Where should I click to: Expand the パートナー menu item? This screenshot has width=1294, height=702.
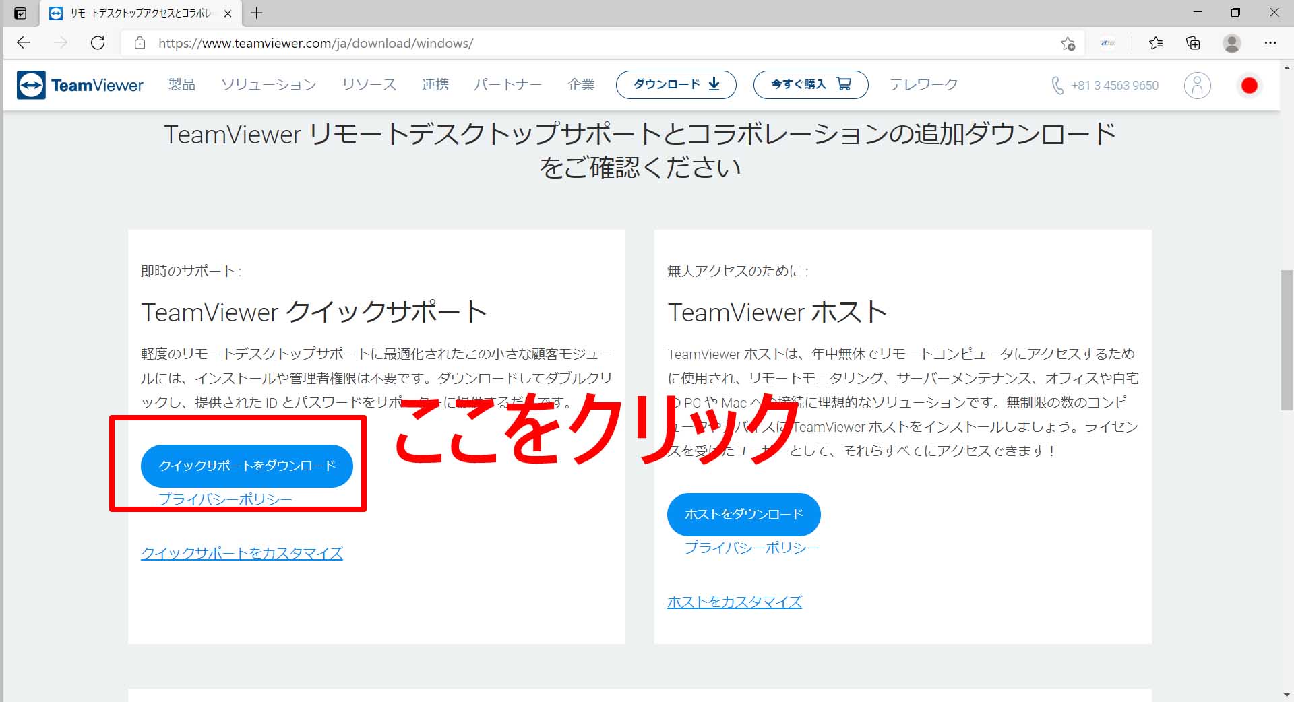click(507, 85)
